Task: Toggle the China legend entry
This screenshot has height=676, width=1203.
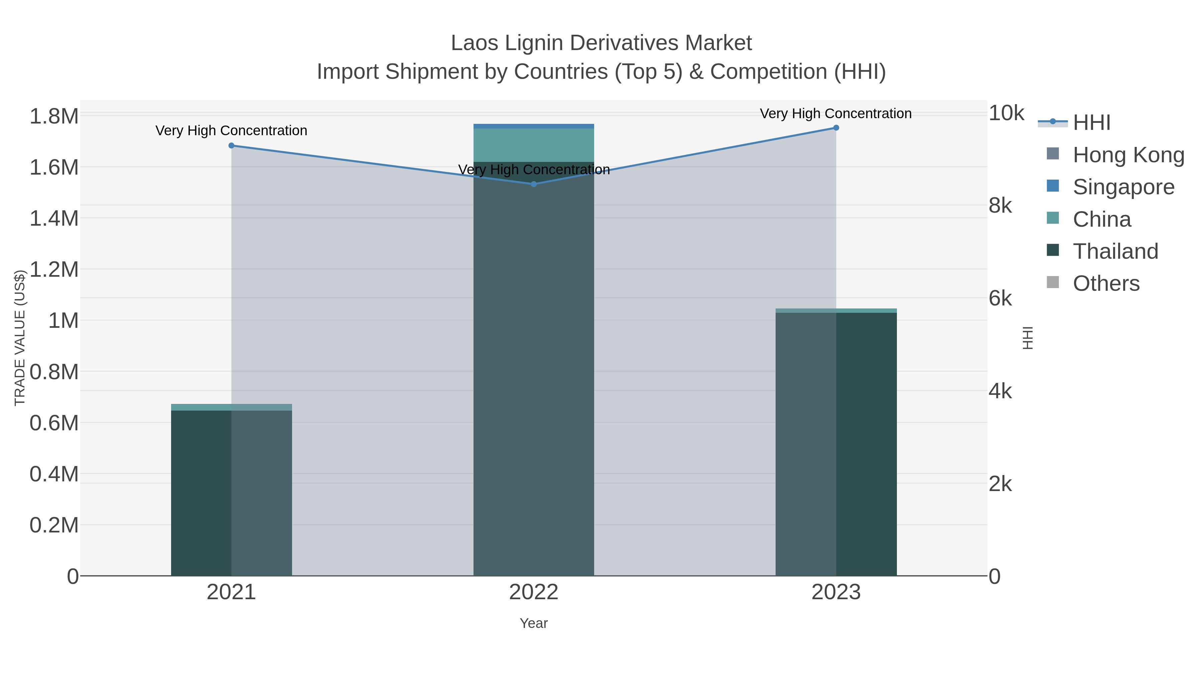Action: 1089,219
